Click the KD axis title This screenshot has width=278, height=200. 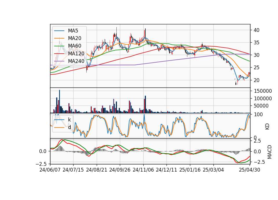click(267, 126)
